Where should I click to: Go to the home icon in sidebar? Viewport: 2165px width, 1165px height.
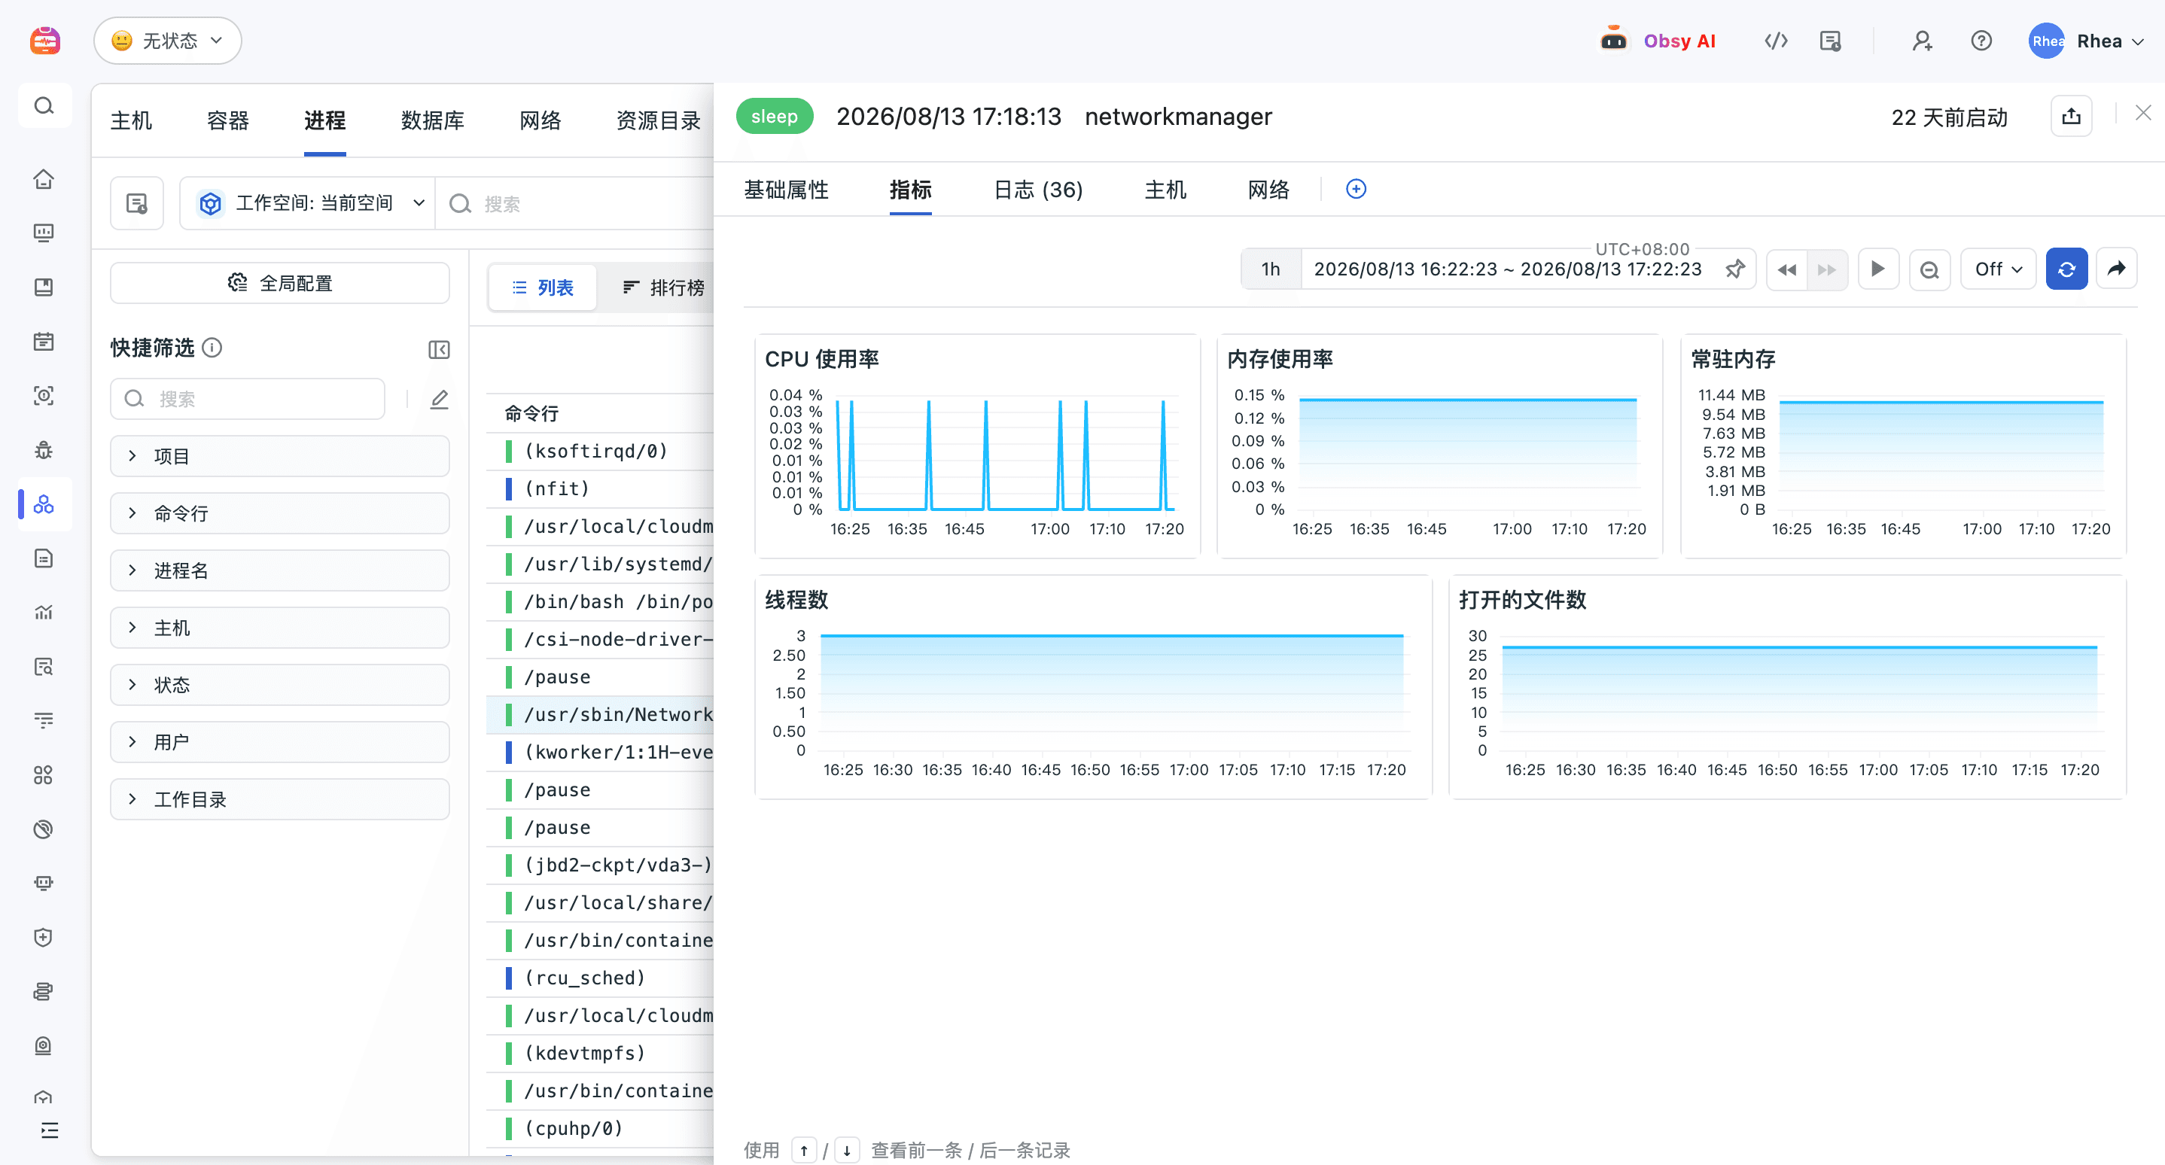(x=44, y=179)
